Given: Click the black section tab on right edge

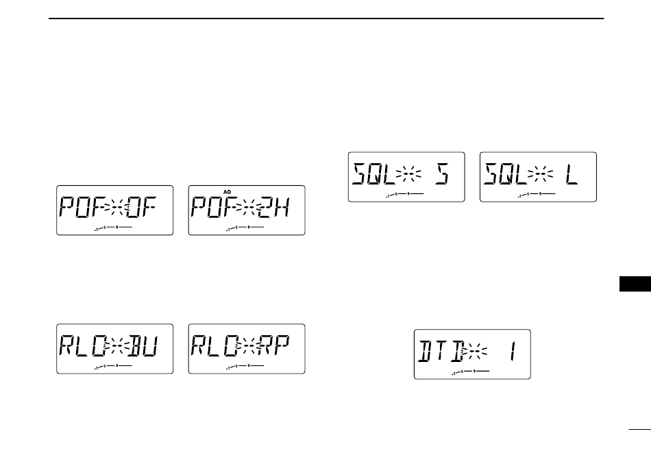Looking at the screenshot, I should click(635, 284).
